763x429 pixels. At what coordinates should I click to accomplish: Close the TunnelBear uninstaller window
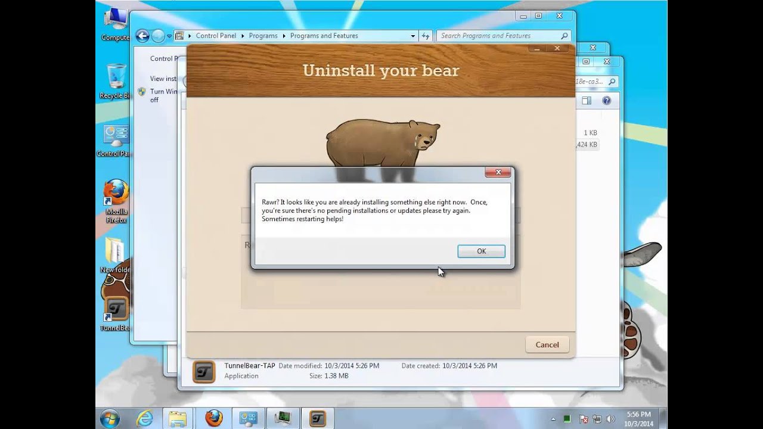[558, 49]
